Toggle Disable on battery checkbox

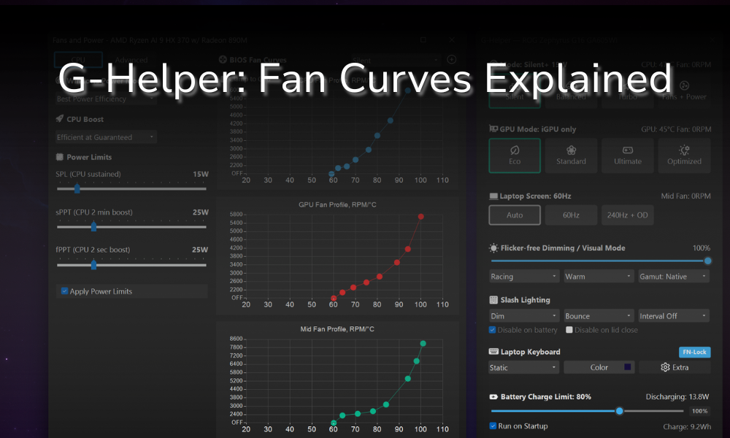492,329
